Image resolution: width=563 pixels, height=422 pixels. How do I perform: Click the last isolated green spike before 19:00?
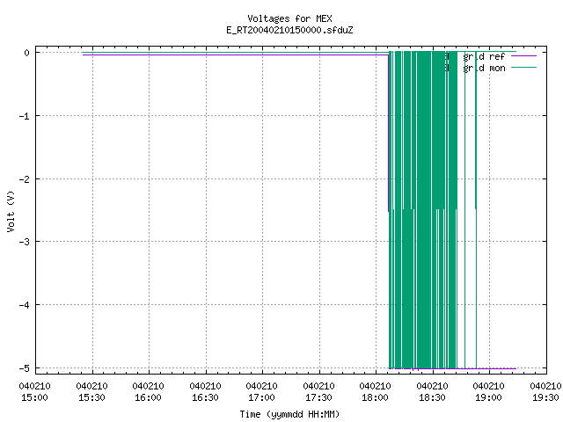476,210
